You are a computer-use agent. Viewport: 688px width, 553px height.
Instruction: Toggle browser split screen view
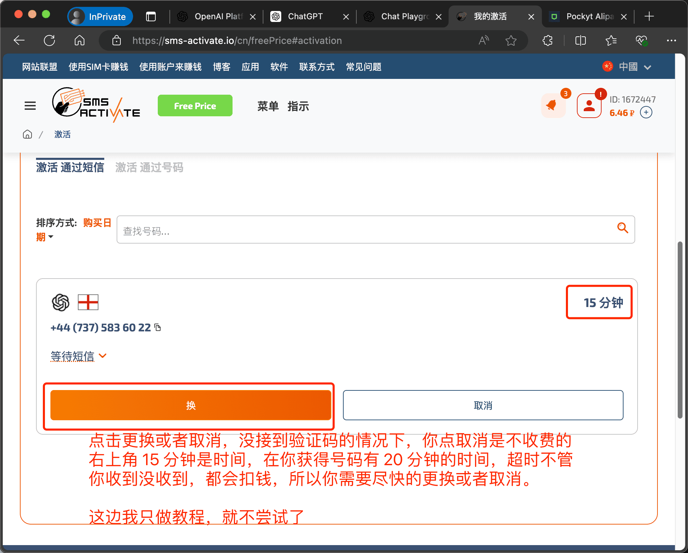click(580, 41)
